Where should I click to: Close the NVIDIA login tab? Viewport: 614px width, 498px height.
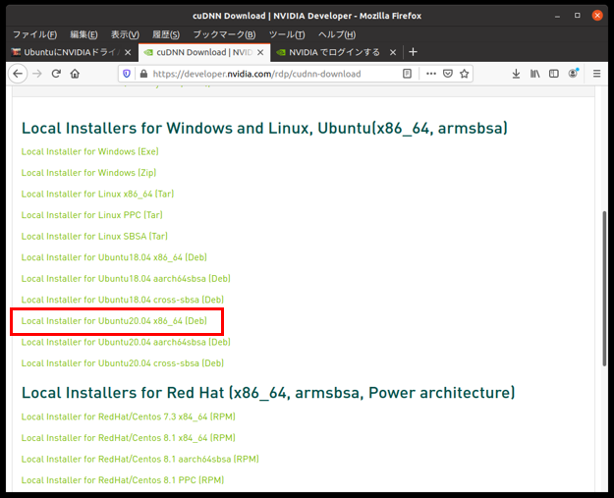coord(393,52)
